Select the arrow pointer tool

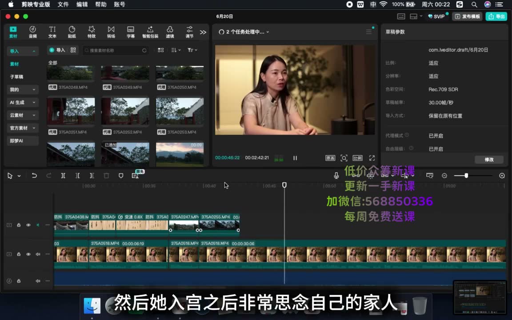pyautogui.click(x=10, y=176)
